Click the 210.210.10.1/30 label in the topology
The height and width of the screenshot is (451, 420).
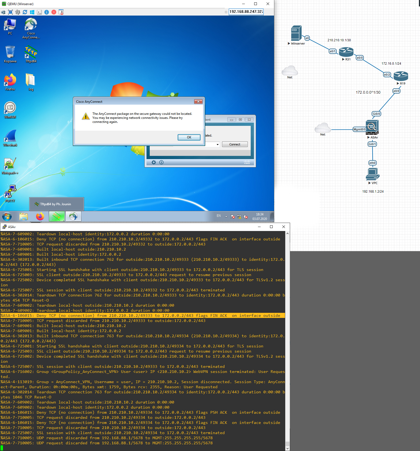coord(339,40)
